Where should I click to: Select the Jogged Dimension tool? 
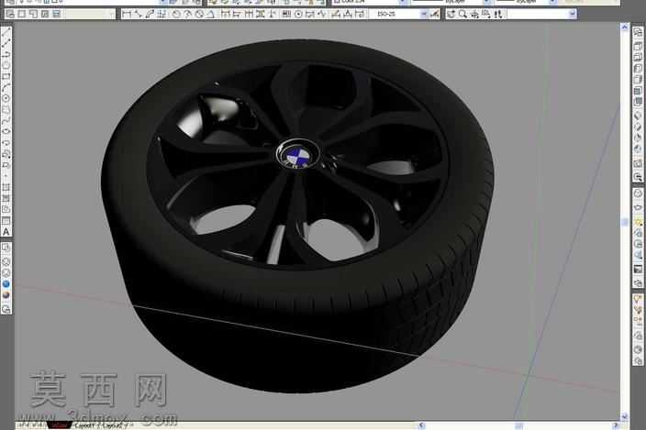(x=187, y=15)
